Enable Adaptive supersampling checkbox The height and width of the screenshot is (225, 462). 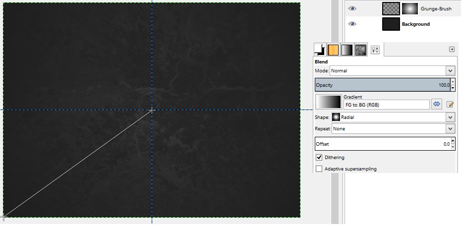[319, 169]
